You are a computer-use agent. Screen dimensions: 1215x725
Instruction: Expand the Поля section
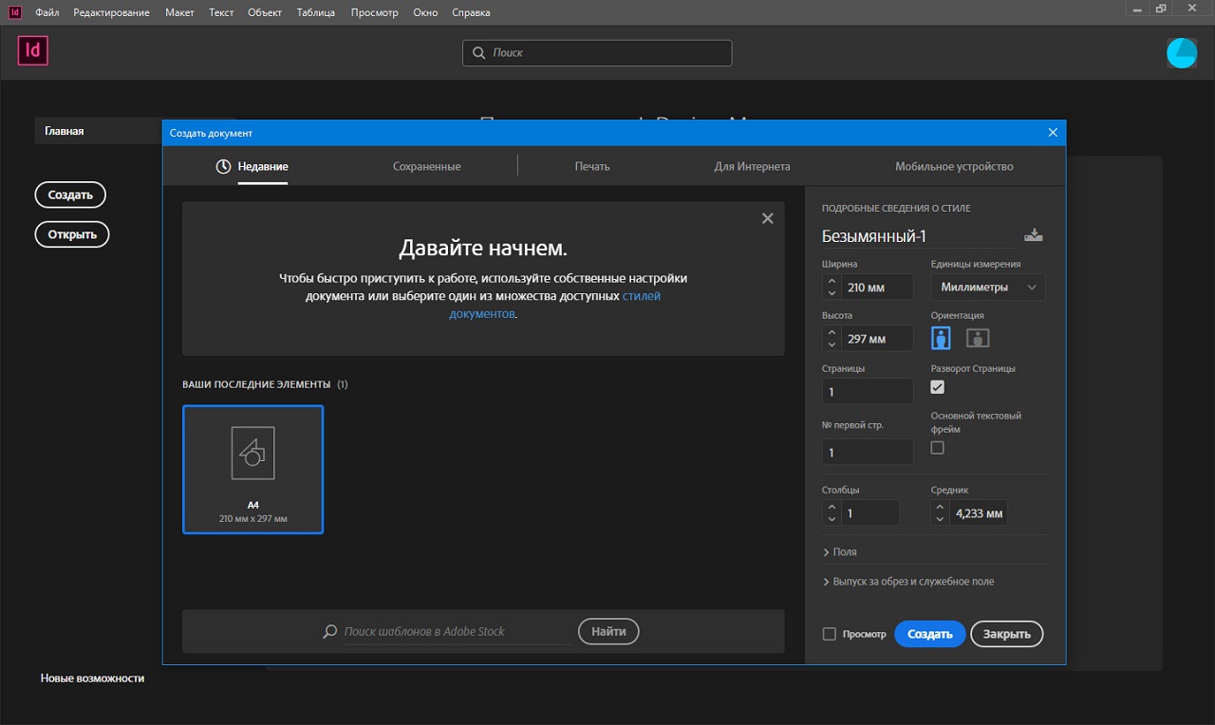(x=840, y=551)
